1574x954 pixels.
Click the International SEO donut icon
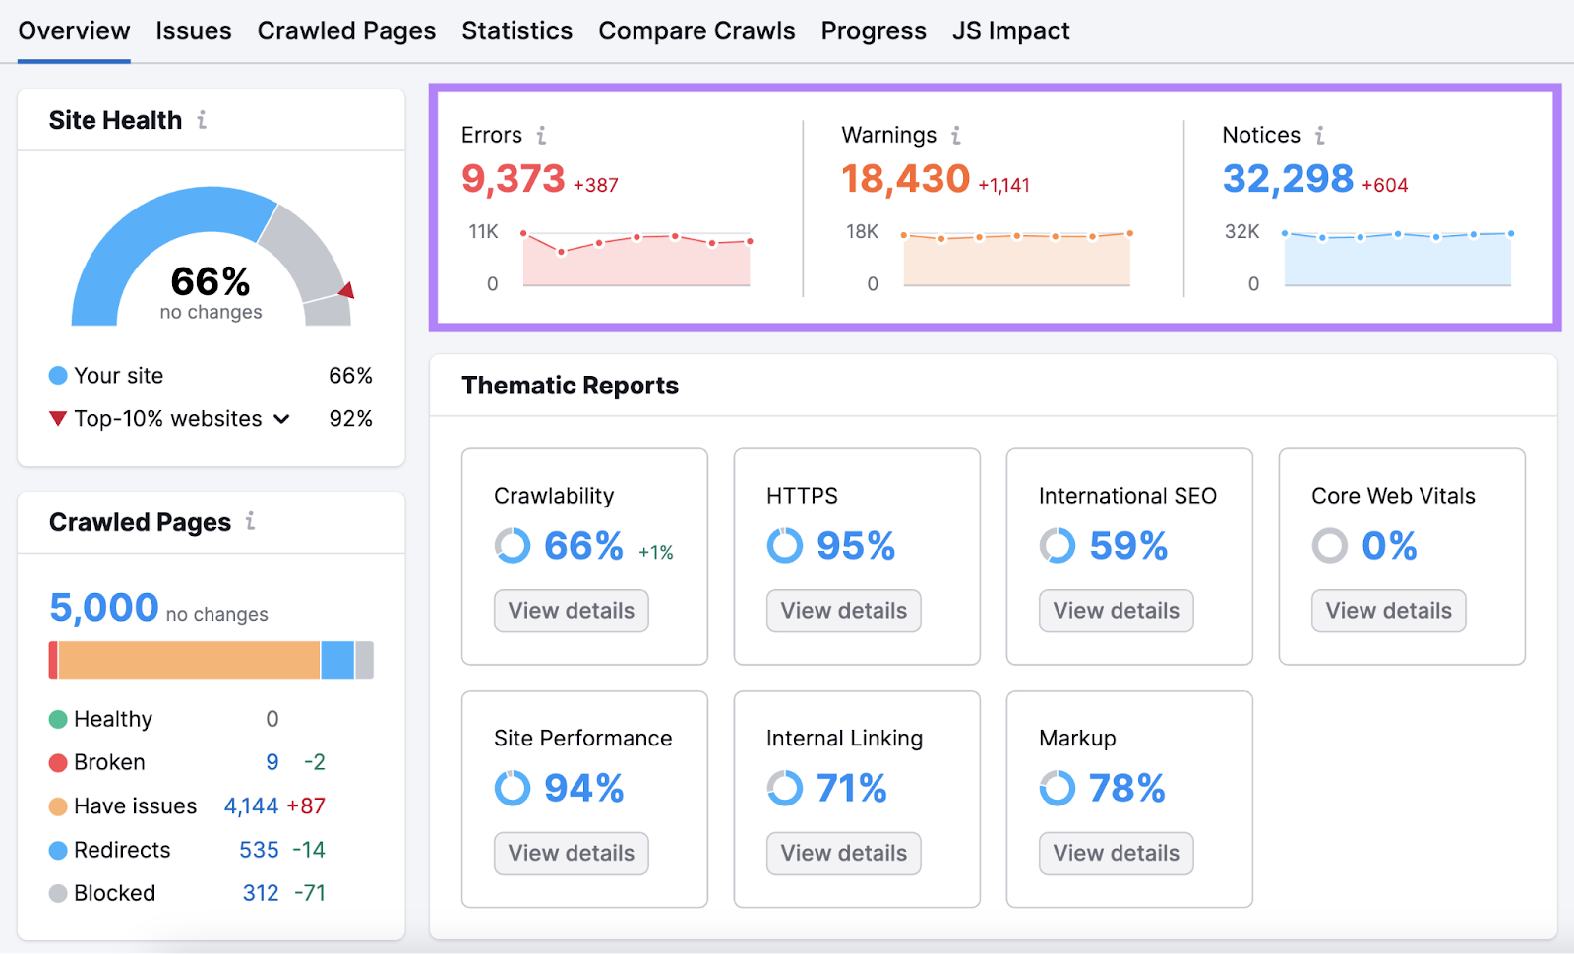click(x=1058, y=545)
